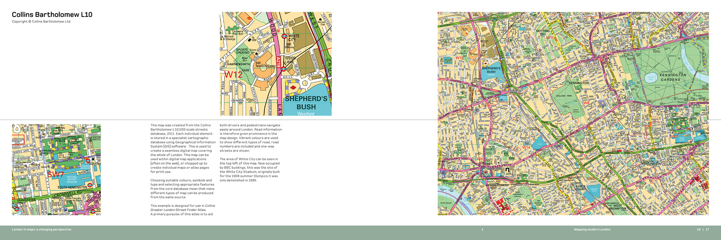Click the Gloucester Road tube roundel
This screenshot has width=721, height=240.
click(16, 209)
